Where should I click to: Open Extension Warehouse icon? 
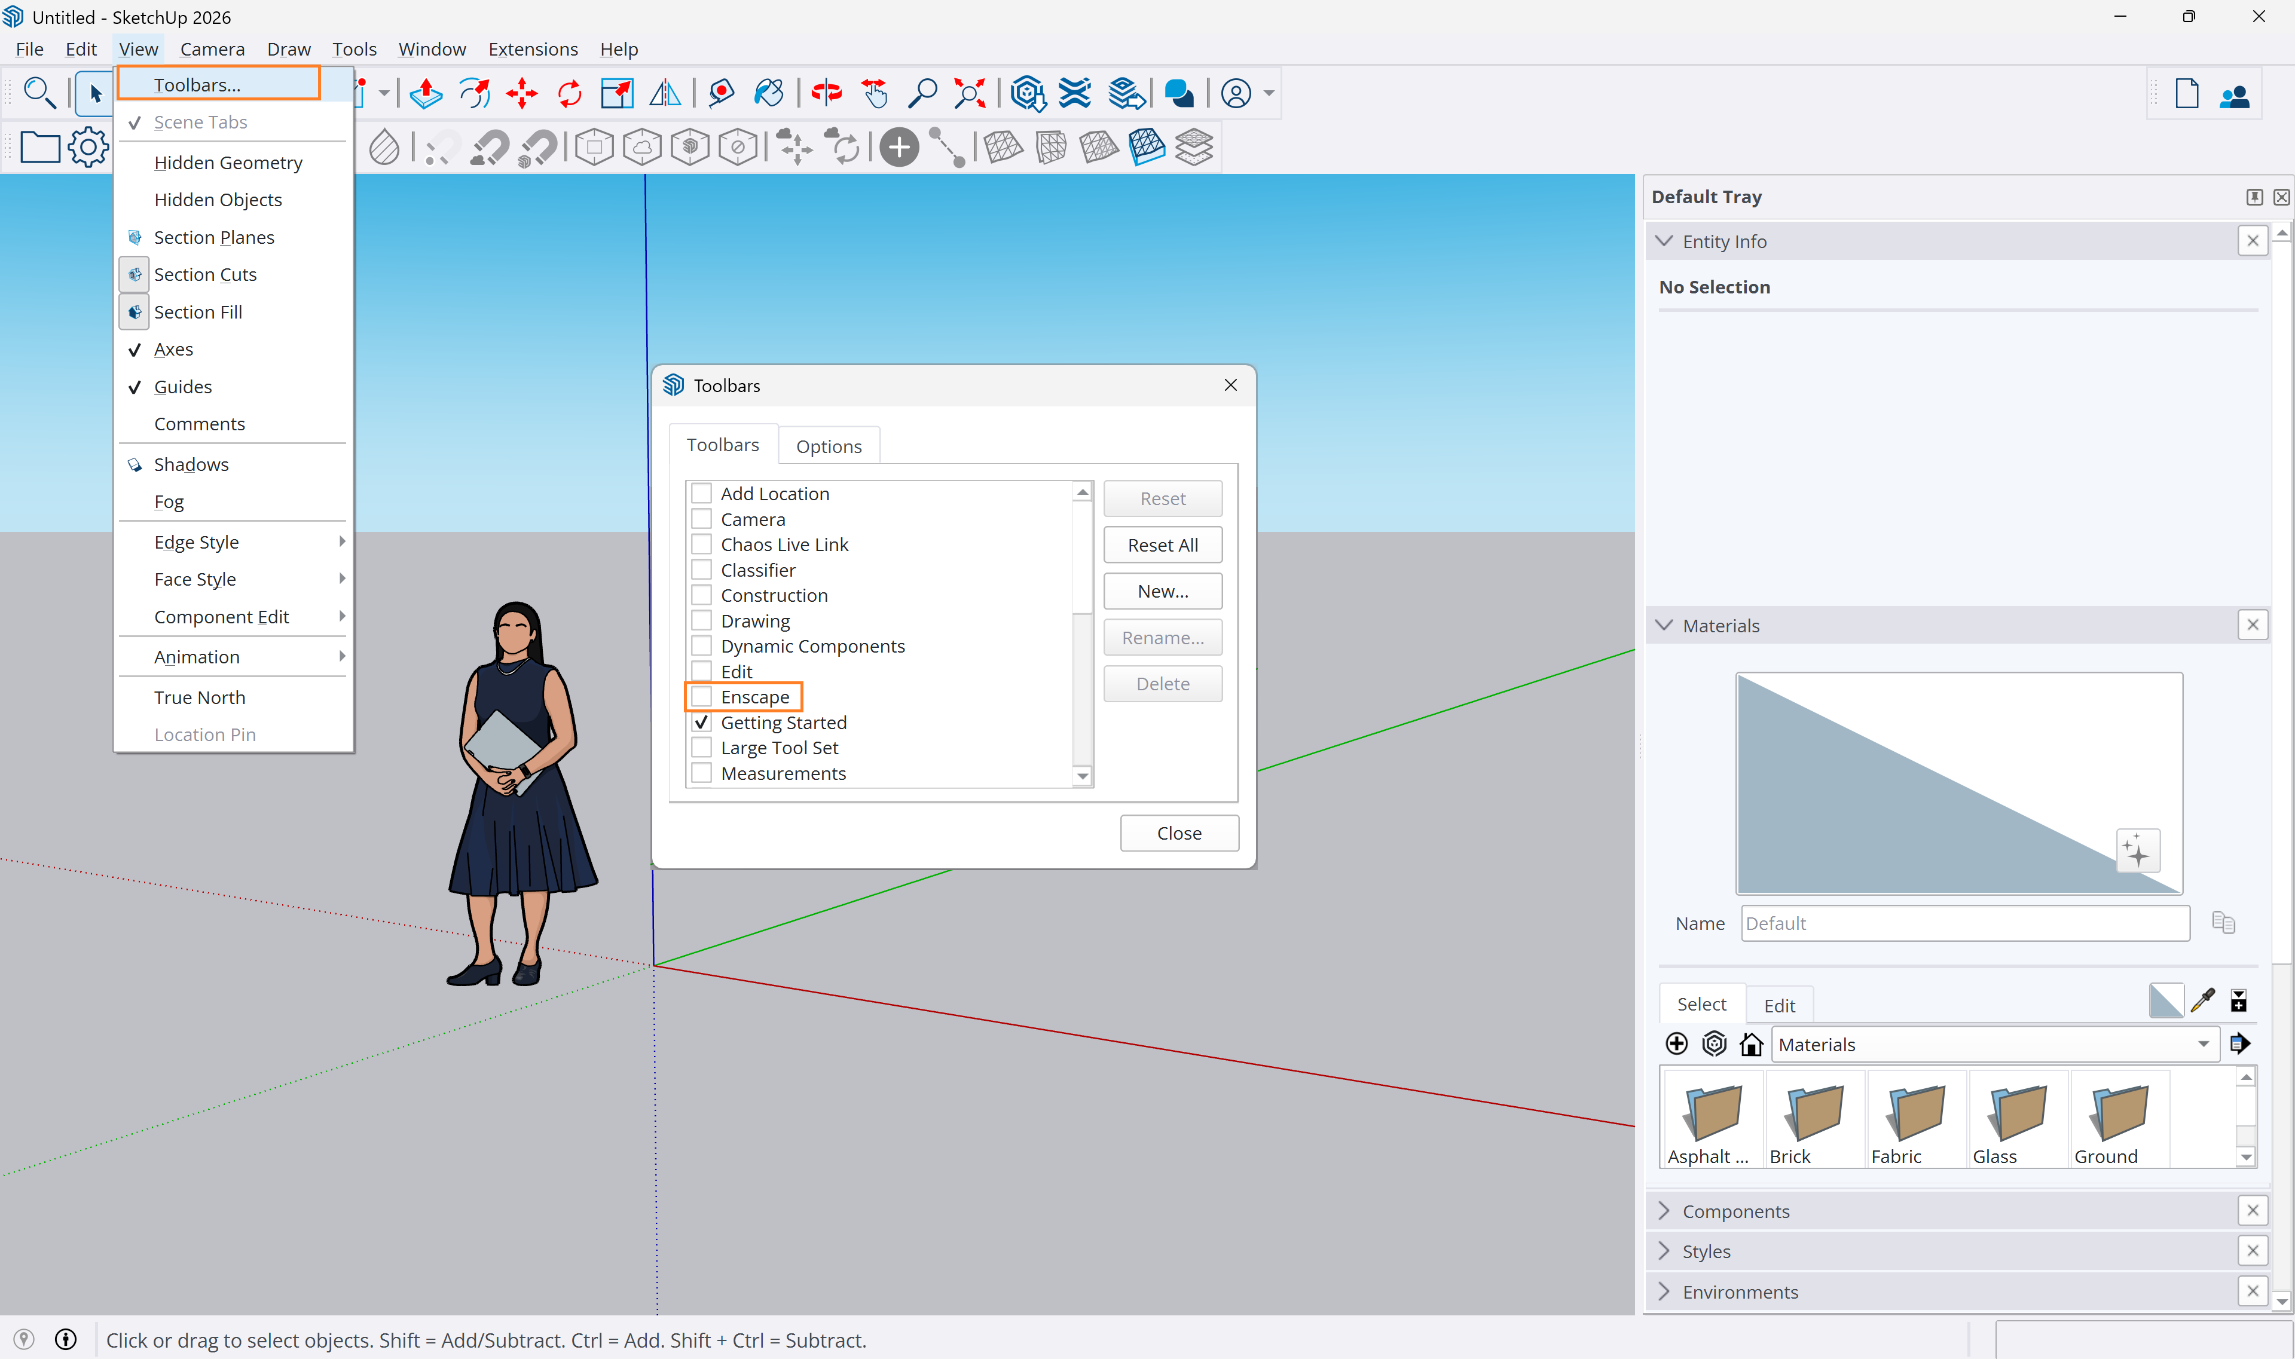[1075, 93]
